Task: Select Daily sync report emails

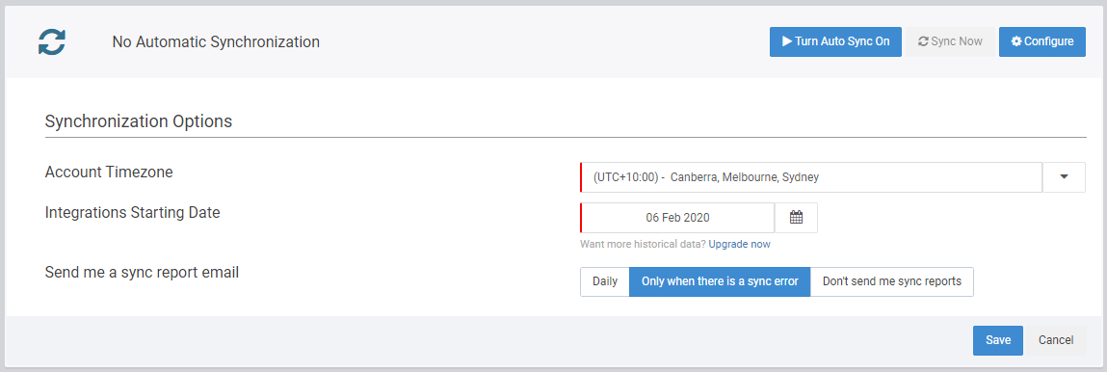Action: click(x=605, y=281)
